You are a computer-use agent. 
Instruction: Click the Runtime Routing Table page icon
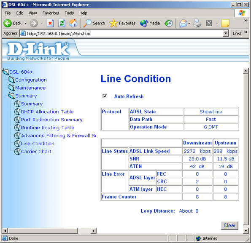[17, 128]
